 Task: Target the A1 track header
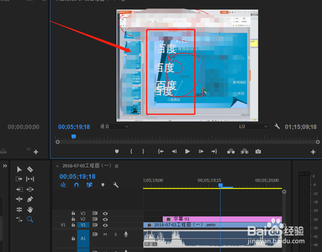coord(83,238)
